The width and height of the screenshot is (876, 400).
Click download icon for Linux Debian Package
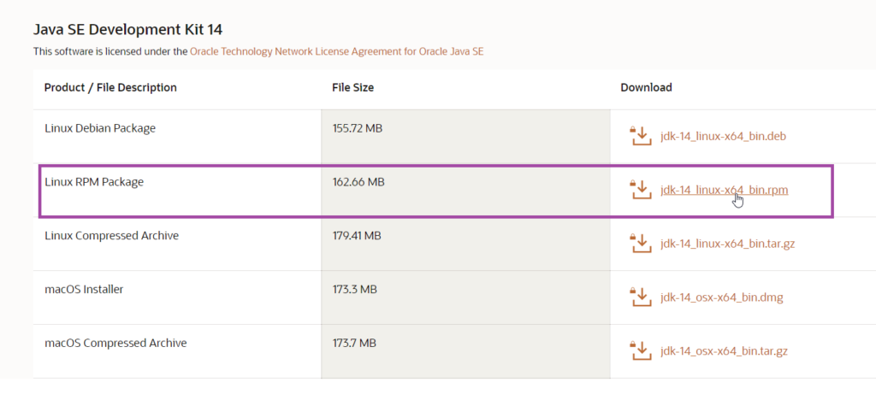[640, 136]
